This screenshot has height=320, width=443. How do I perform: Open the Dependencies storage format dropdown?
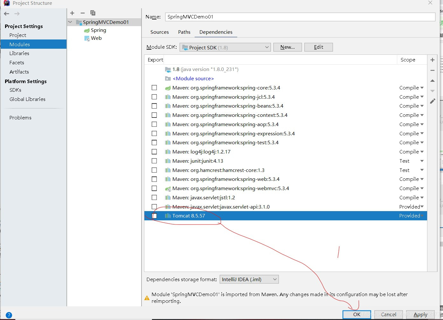click(249, 280)
